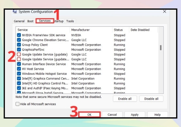The image size is (181, 127).
Task: Click Running status of Group Policy Client
Action: (x=119, y=45)
